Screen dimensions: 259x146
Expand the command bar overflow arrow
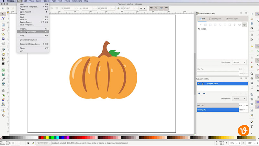252,133
